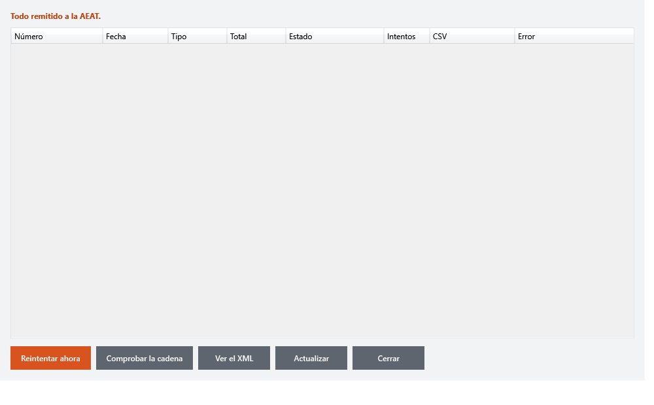Open Ver el XML
Image resolution: width=654 pixels, height=405 pixels.
234,358
